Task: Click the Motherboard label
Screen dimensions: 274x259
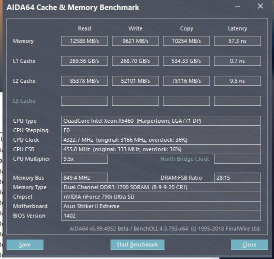Action: 30,206
